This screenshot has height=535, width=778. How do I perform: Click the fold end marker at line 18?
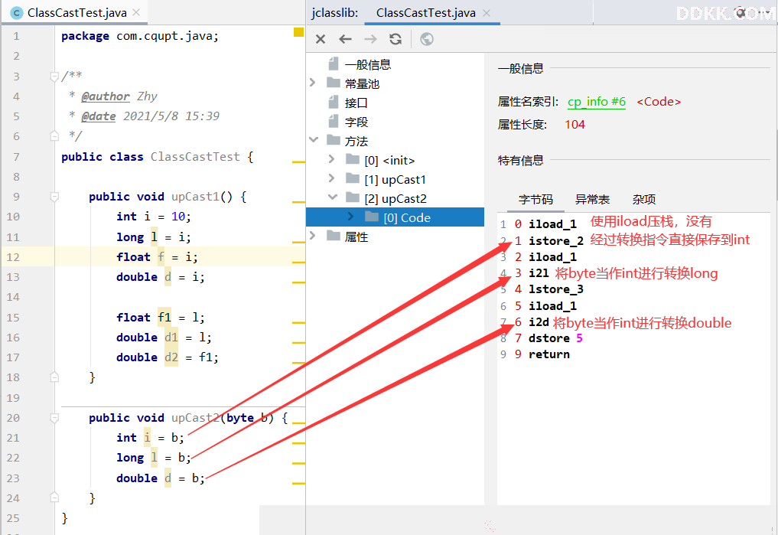point(54,377)
